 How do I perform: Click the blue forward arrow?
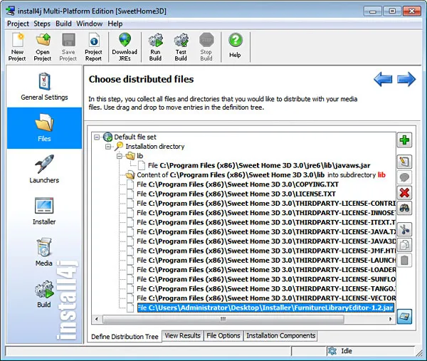click(x=406, y=79)
